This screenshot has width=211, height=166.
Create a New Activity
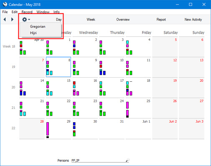tap(193, 20)
